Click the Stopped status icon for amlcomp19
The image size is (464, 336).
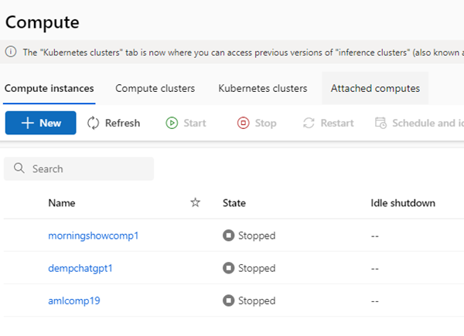228,300
